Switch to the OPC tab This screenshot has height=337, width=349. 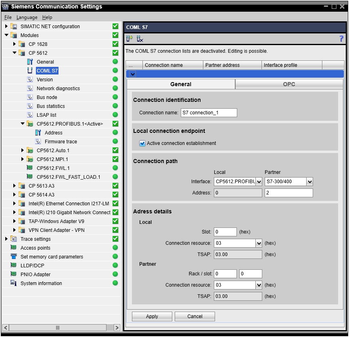click(x=289, y=84)
